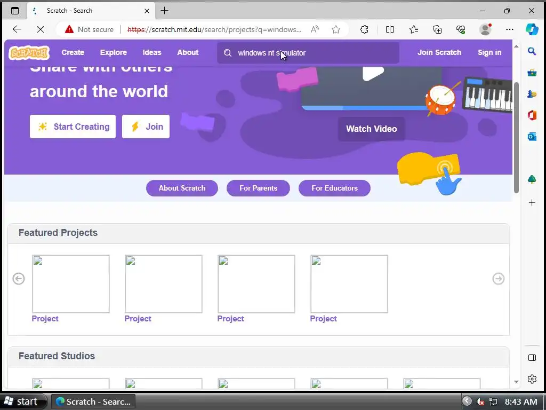This screenshot has width=546, height=410.
Task: Click the scrollbar up arrow
Action: [516, 46]
